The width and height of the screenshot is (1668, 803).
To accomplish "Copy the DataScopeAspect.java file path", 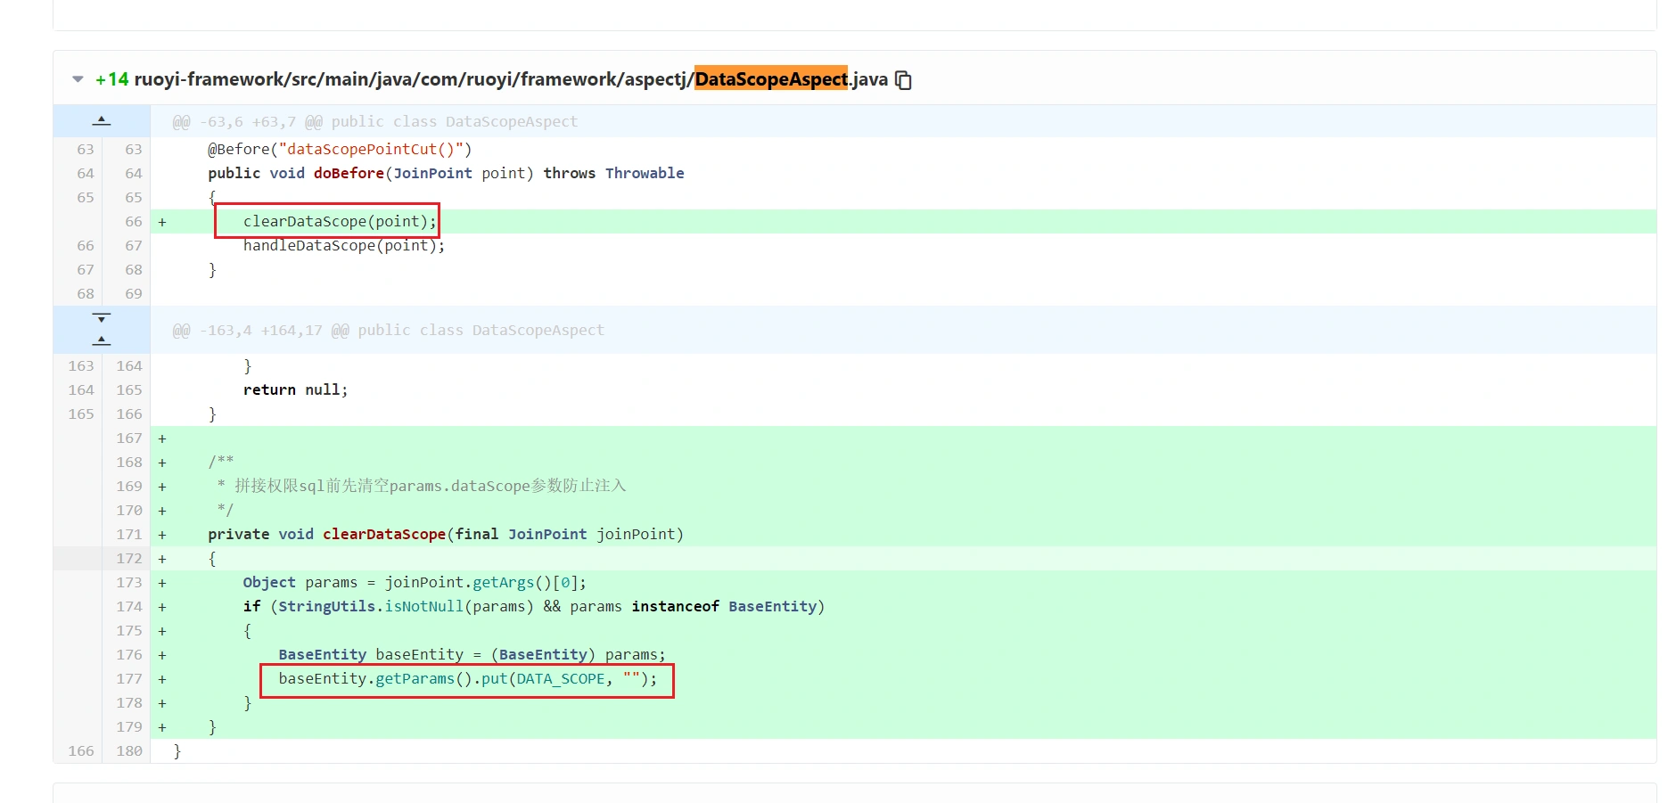I will click(903, 80).
